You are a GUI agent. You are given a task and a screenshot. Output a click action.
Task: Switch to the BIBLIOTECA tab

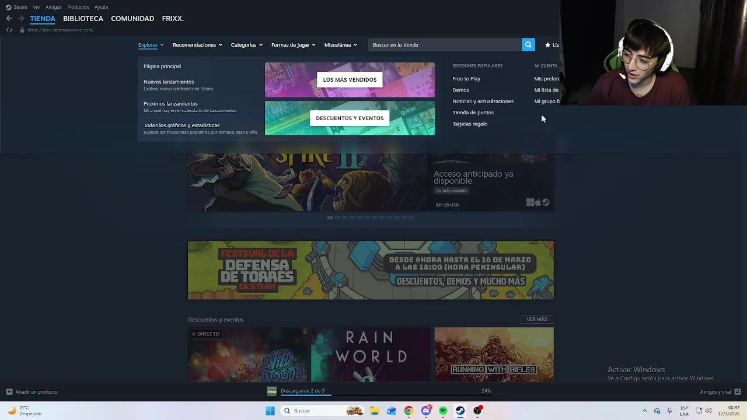click(x=83, y=19)
